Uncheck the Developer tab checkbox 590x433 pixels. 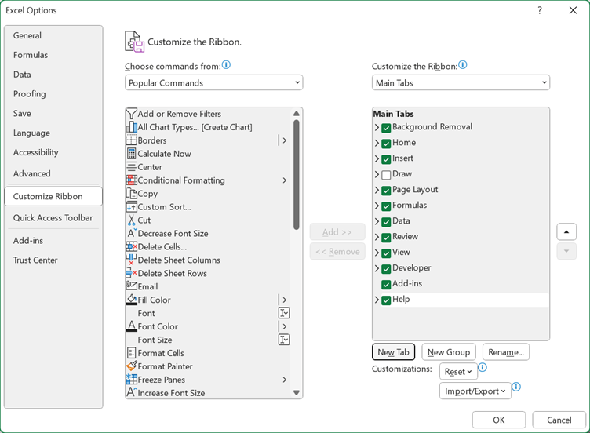coord(386,268)
